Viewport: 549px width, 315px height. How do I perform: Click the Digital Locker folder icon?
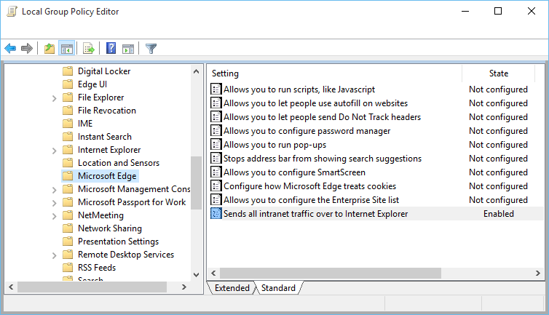pyautogui.click(x=68, y=71)
